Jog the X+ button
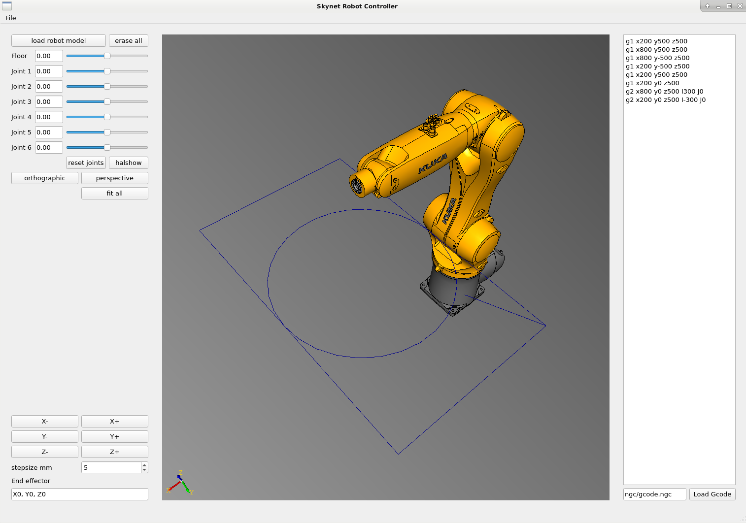Viewport: 746px width, 523px height. 115,422
